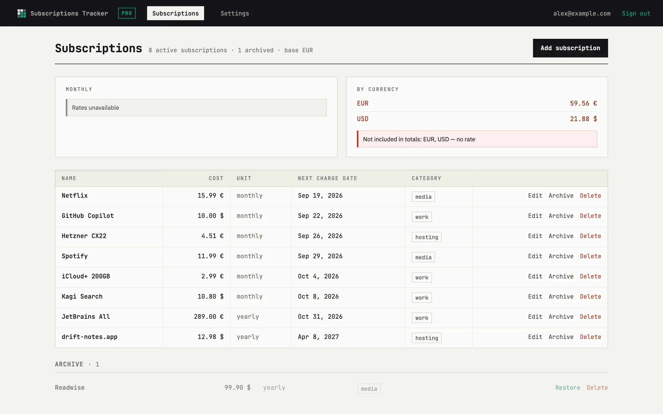Edit the Spotify subscription
This screenshot has height=414, width=663.
(535, 256)
